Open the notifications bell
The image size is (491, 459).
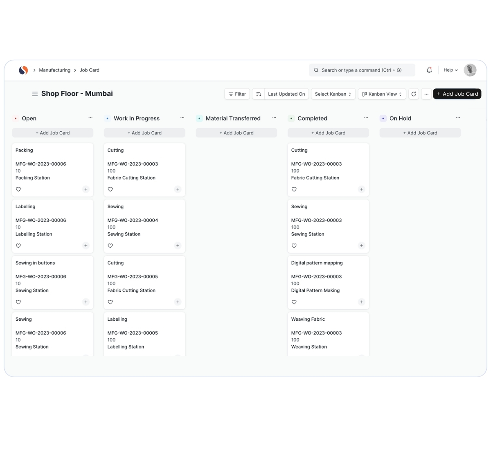(429, 70)
